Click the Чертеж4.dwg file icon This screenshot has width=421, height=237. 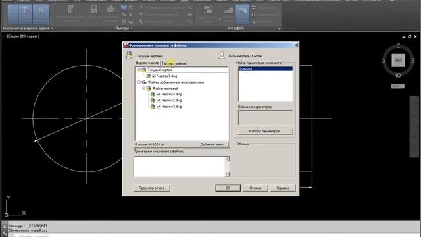point(153,94)
